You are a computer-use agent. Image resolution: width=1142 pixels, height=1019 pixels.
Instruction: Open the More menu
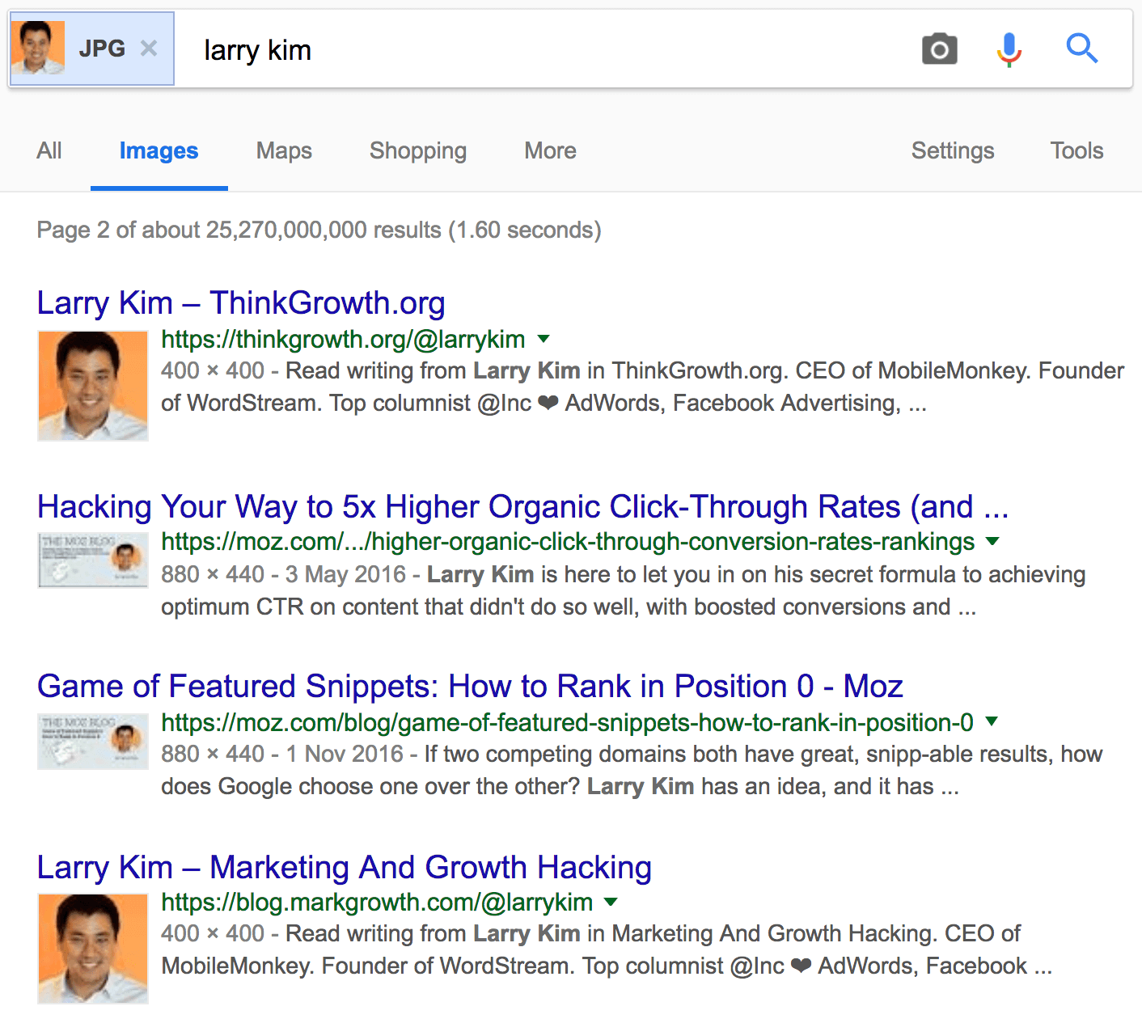coord(550,150)
